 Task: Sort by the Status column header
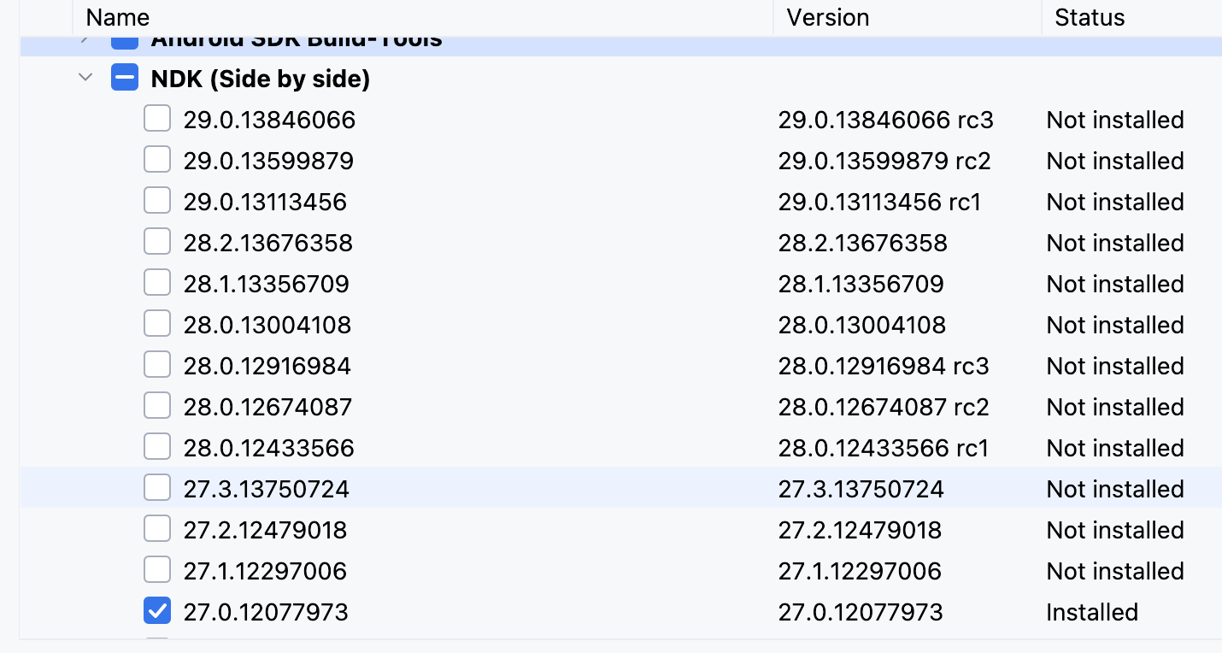[1090, 17]
